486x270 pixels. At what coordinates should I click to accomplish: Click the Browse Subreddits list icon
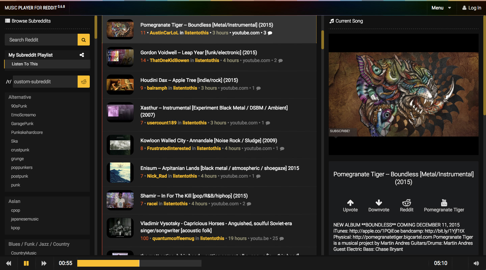click(7, 21)
